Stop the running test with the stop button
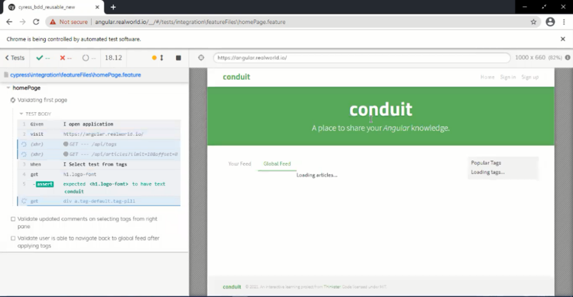Screen dimensions: 573x297 tap(179, 58)
